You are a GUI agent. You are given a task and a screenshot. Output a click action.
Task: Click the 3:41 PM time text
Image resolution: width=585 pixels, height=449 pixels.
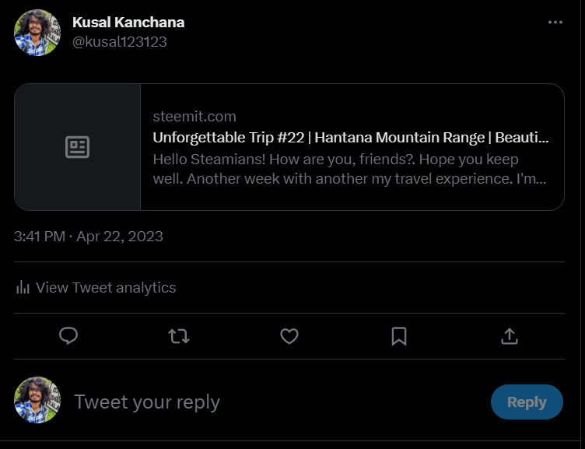(x=40, y=237)
